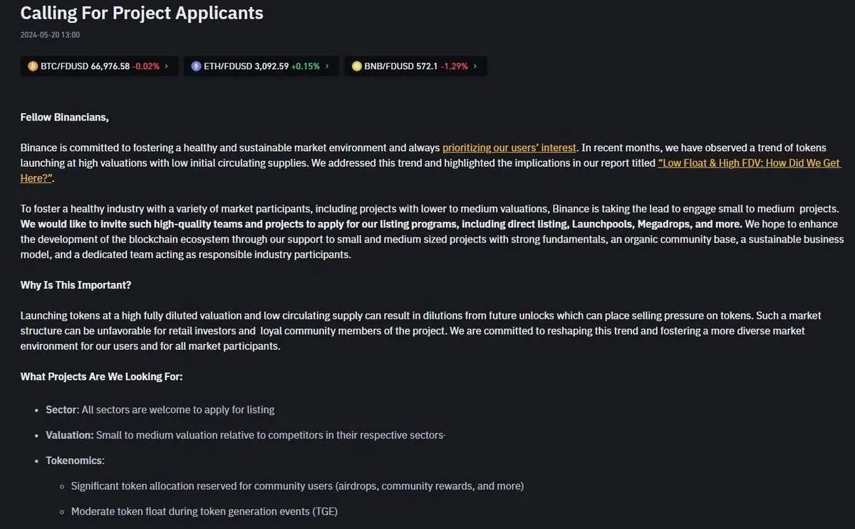The image size is (855, 529).
Task: Click the "Calling For Project Applicants" title
Action: [x=142, y=13]
